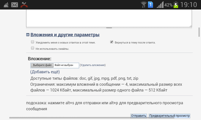
Task: Tap the missed call notification icon
Action: [x=24, y=5]
